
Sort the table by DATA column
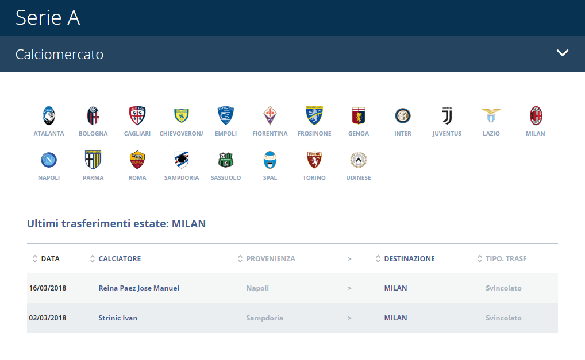pyautogui.click(x=50, y=259)
